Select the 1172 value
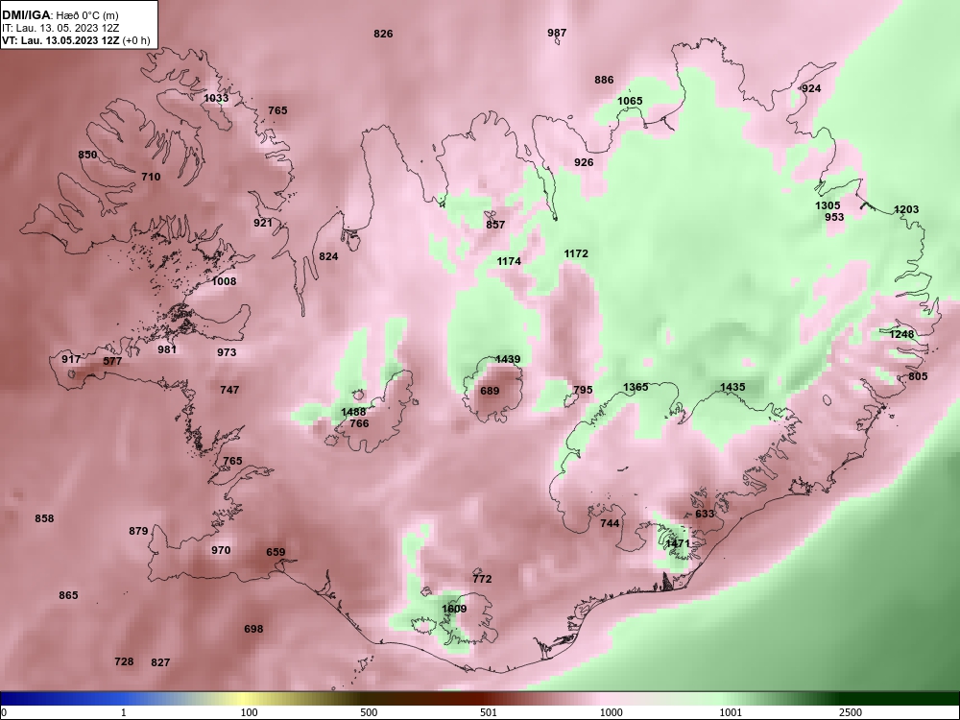960x720 pixels. pyautogui.click(x=576, y=253)
